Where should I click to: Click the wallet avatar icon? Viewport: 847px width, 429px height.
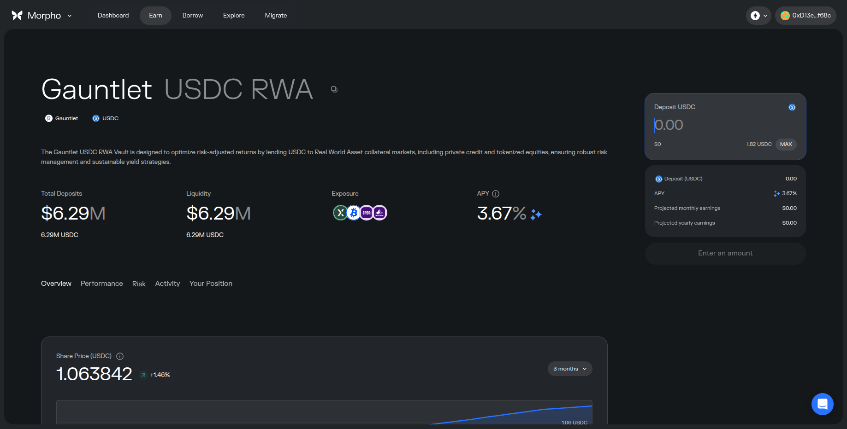click(x=785, y=16)
